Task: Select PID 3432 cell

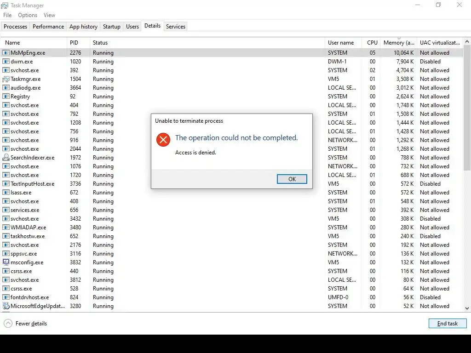Action: (x=75, y=218)
